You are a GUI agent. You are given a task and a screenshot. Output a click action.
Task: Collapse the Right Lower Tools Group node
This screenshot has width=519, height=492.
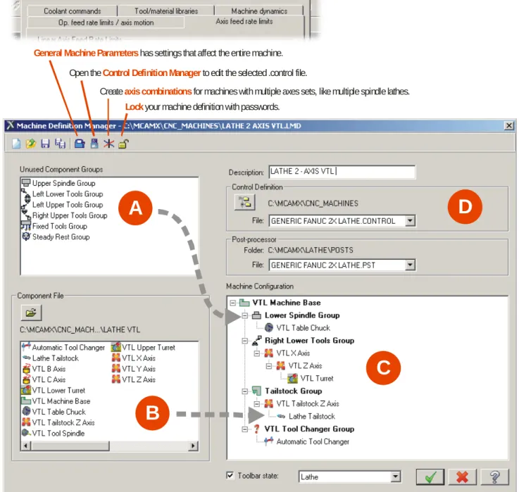(245, 341)
